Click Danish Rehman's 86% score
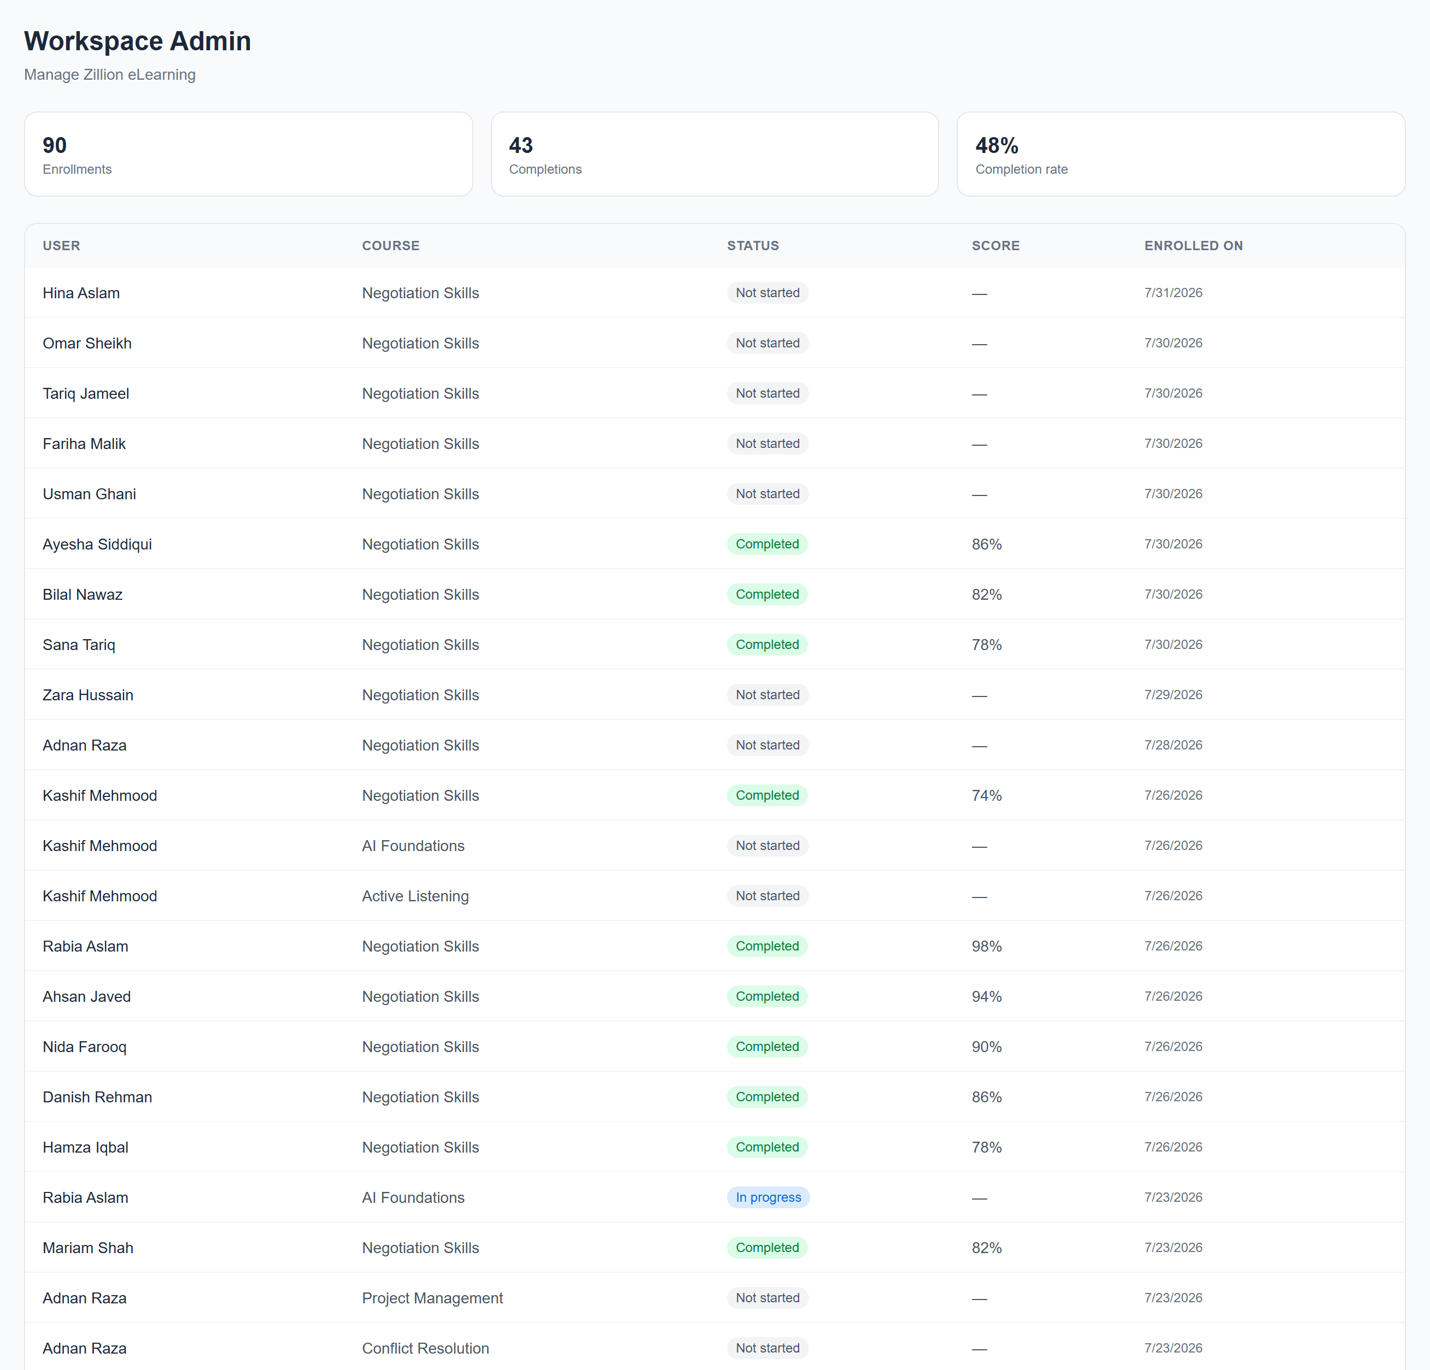Image resolution: width=1430 pixels, height=1370 pixels. point(987,1097)
